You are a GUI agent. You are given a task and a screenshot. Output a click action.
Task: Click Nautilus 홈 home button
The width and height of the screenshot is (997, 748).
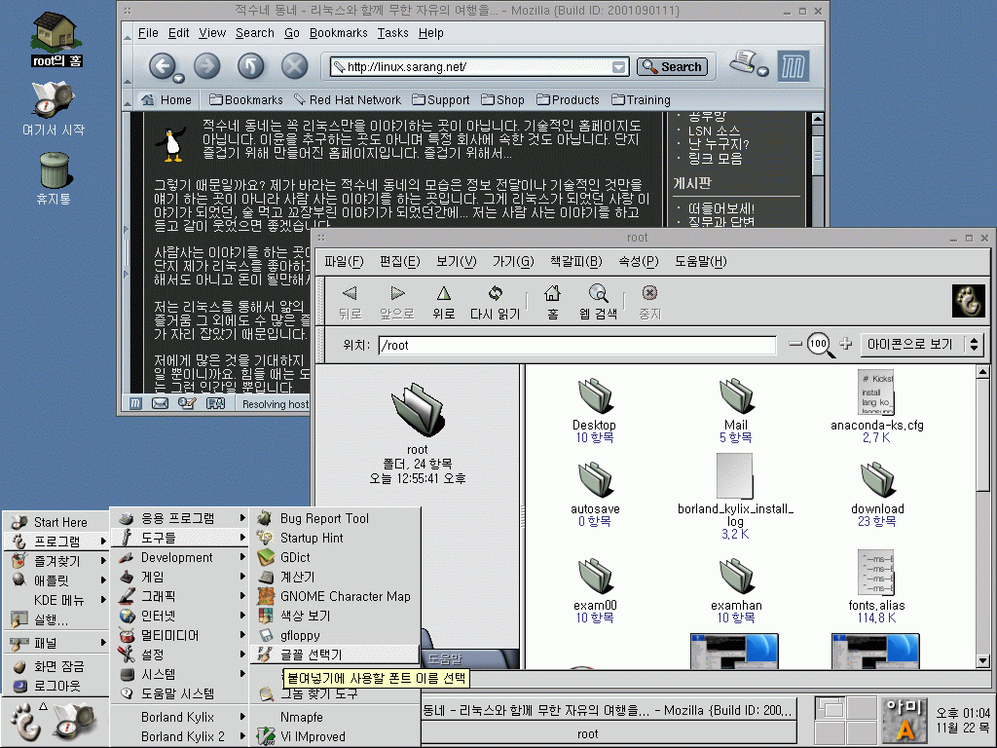(x=553, y=302)
